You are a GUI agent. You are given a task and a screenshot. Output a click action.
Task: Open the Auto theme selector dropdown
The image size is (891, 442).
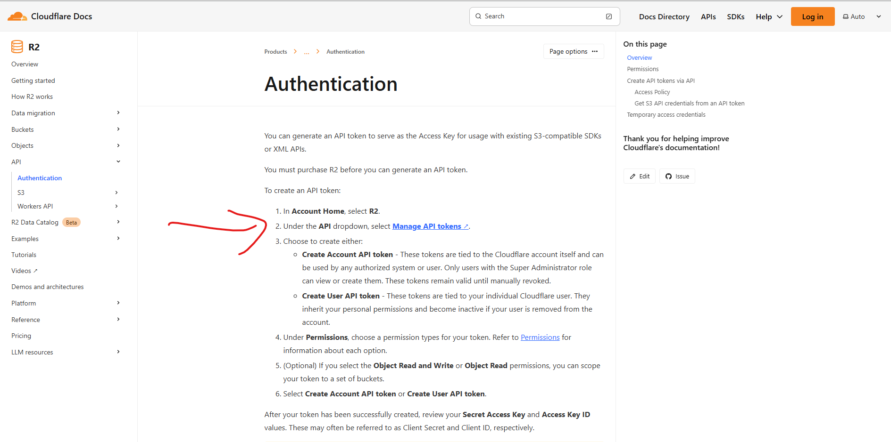click(x=862, y=16)
